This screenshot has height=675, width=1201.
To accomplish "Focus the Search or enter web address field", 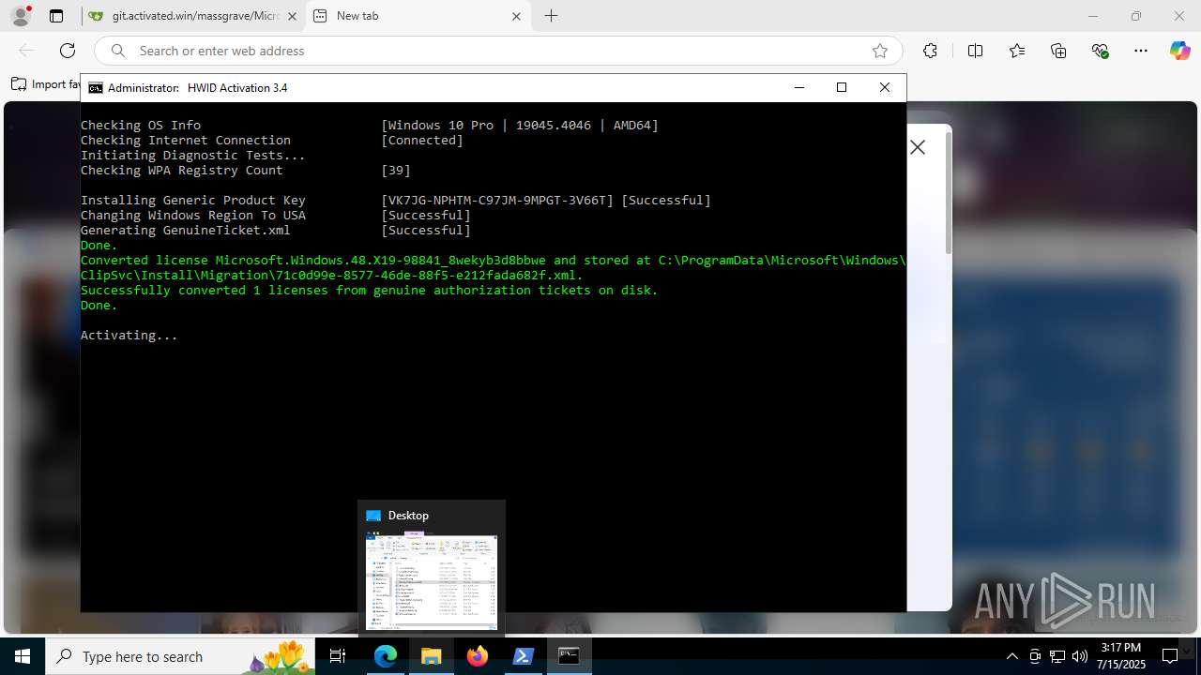I will pos(497,51).
